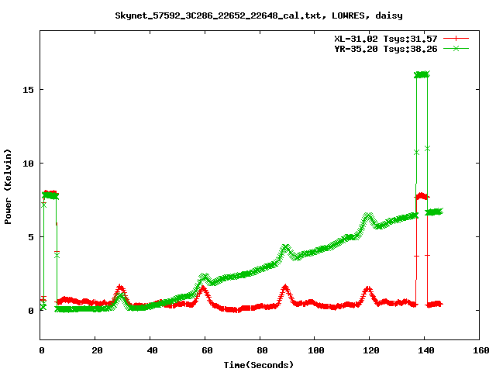Click the x-axis tick label 60
Viewport: 496px width, 372px height.
tap(207, 350)
